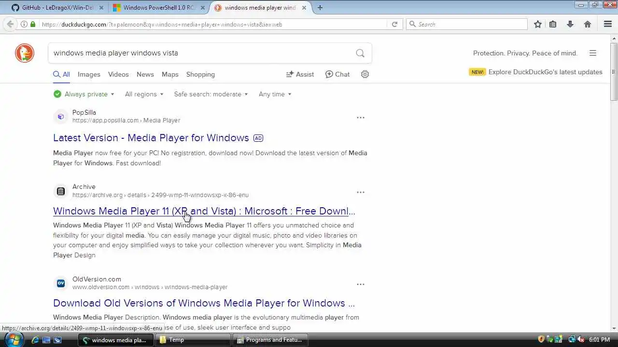Go to the home page icon
The image size is (618, 347).
pyautogui.click(x=588, y=24)
